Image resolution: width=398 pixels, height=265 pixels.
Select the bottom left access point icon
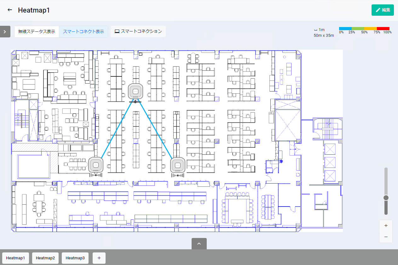click(x=96, y=165)
